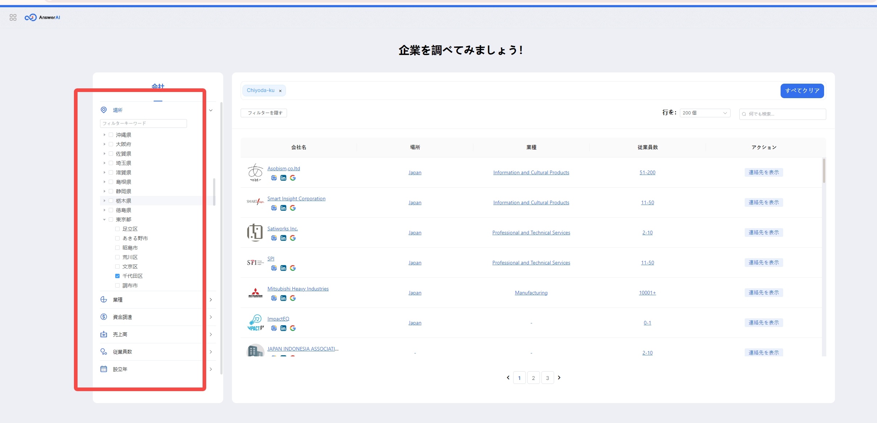
Task: Check the 調布市 checkbox
Action: coord(117,285)
